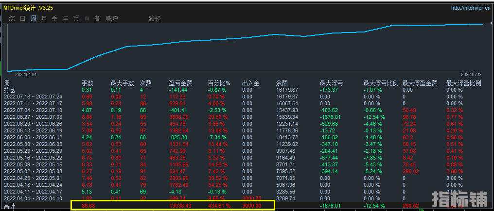The image size is (494, 211).
Task: Click the 2022.07.18 end date on chart
Action: tap(471, 74)
